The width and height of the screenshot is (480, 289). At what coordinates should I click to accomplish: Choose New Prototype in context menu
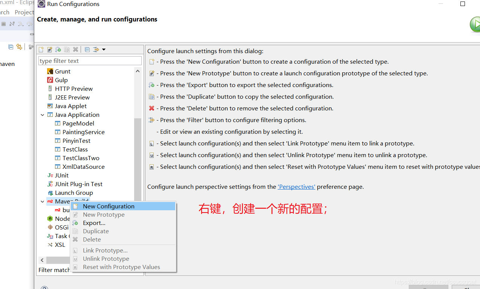click(x=123, y=214)
